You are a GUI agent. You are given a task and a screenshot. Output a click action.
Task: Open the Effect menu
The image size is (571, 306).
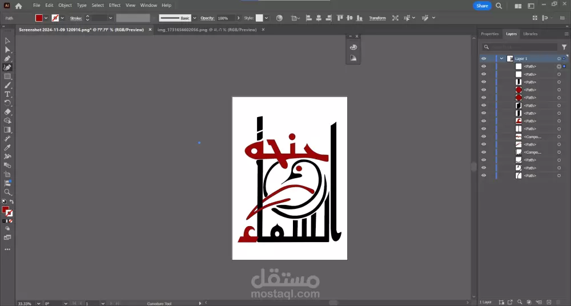click(115, 6)
